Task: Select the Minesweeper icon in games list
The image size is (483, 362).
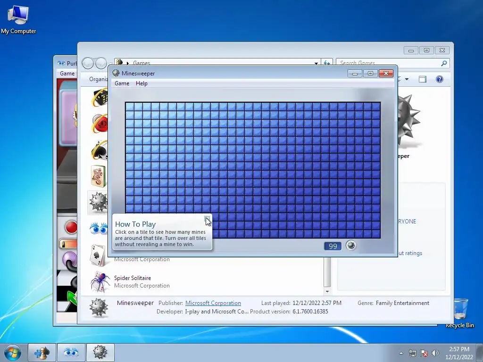Action: tap(98, 202)
